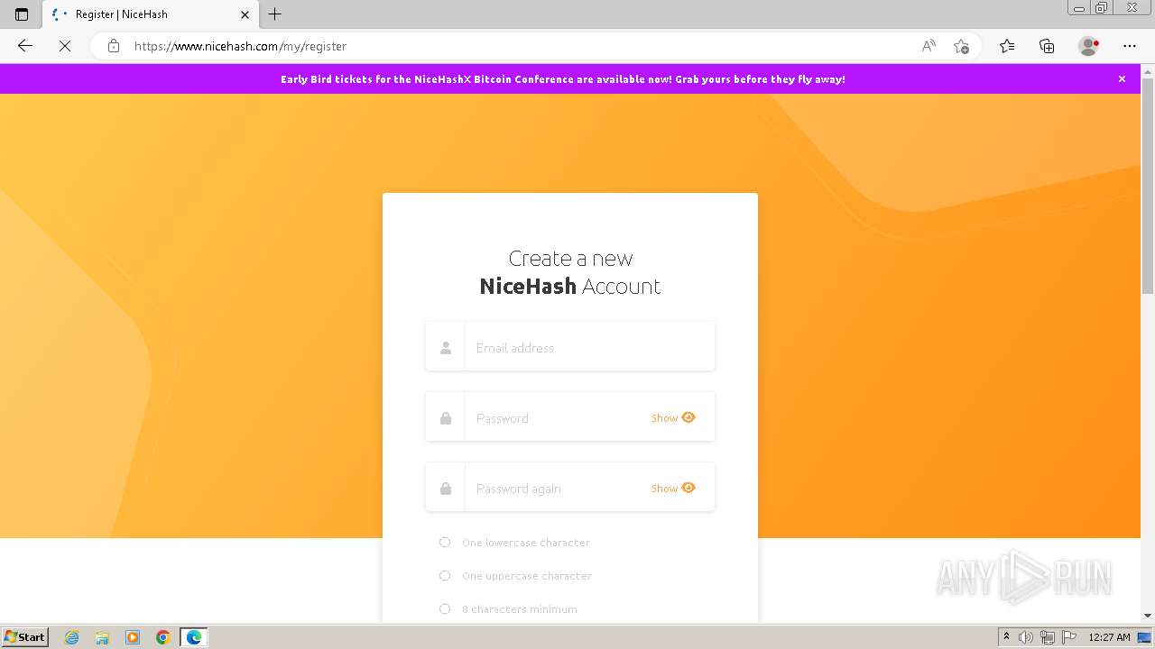This screenshot has height=649, width=1155.
Task: Click the address bar URL
Action: pos(240,46)
